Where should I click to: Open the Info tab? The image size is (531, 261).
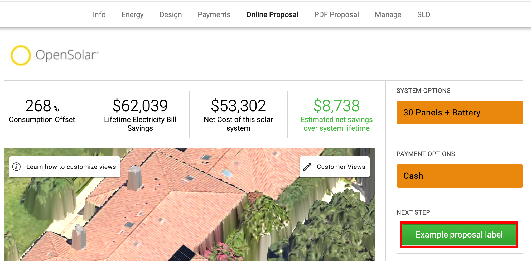99,14
